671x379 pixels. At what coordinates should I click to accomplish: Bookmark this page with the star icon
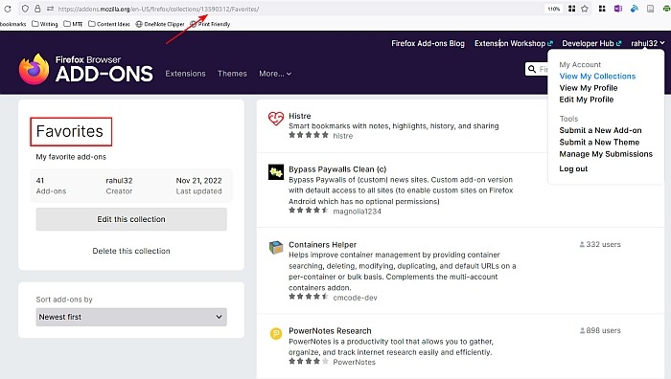tap(585, 9)
